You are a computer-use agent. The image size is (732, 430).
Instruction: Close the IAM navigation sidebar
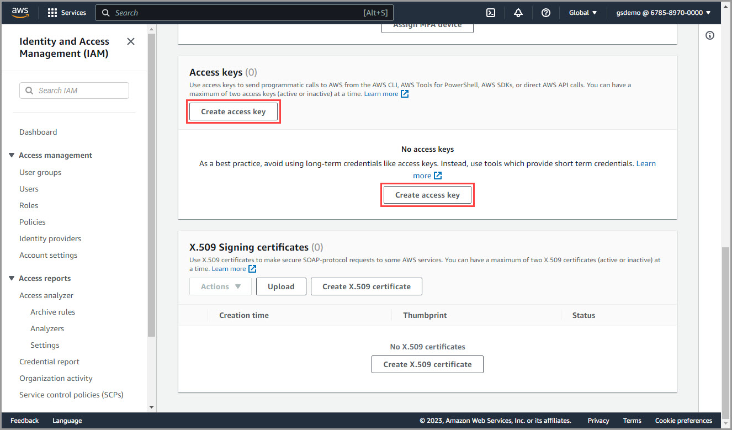[x=131, y=41]
